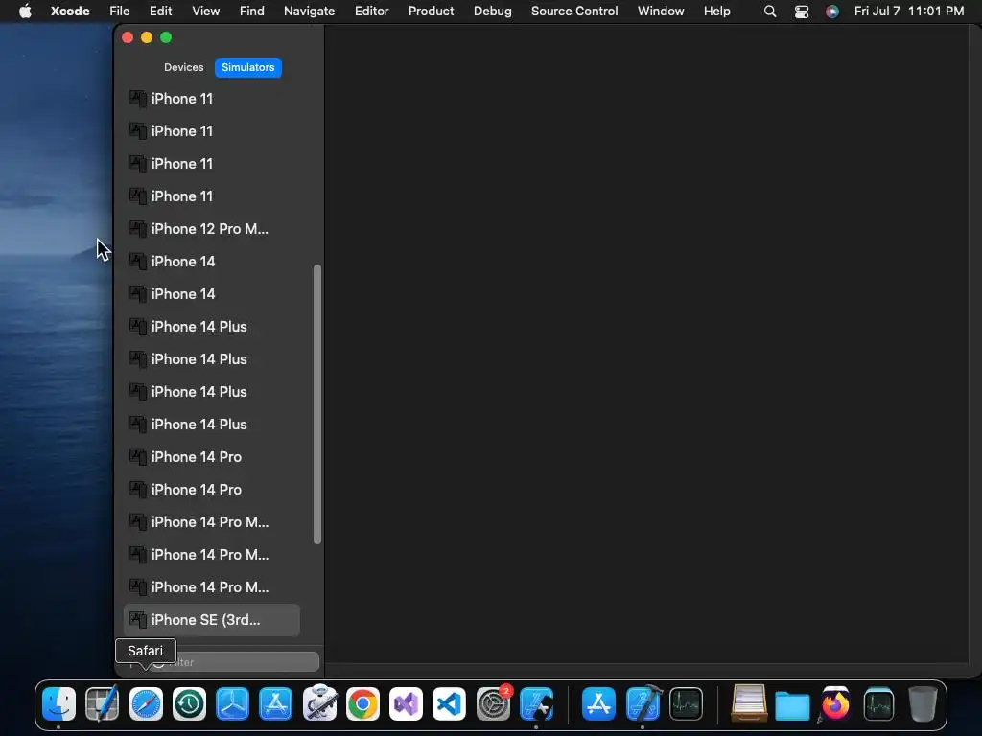982x736 pixels.
Task: Click the Filter field under simulator list
Action: coord(233,662)
